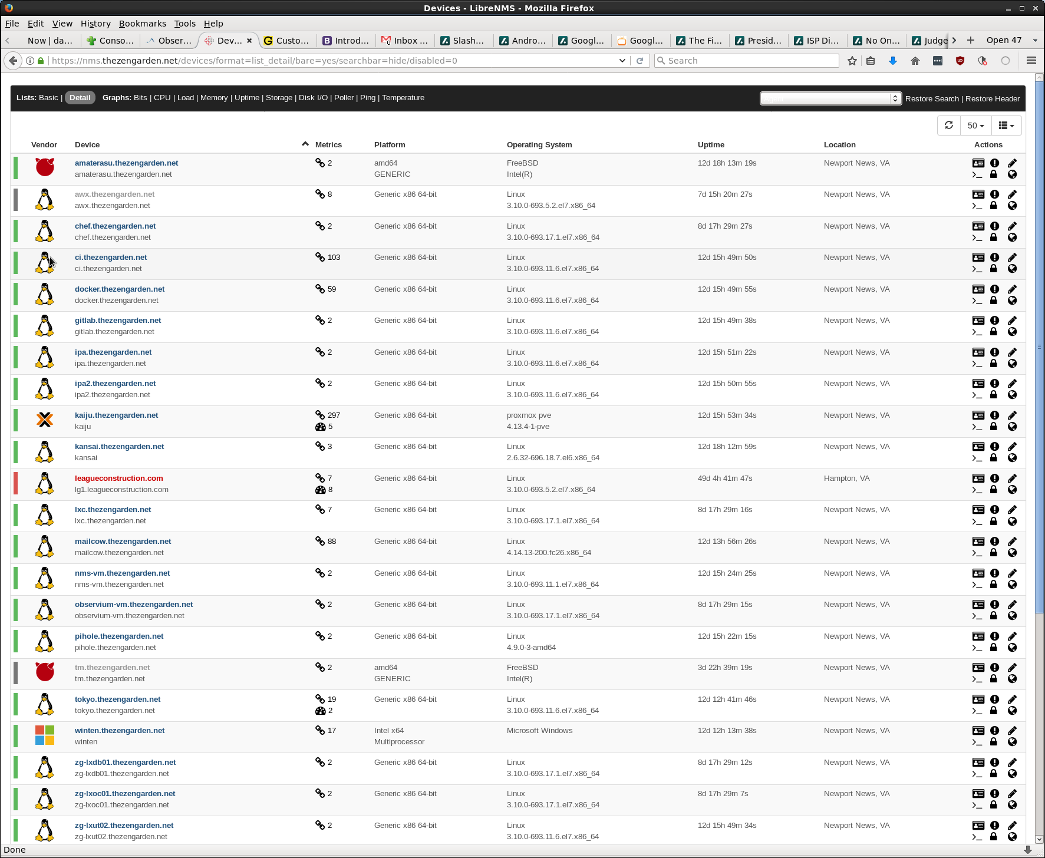This screenshot has width=1045, height=858.
Task: Open the 50 rows-per-page dropdown
Action: coord(976,126)
